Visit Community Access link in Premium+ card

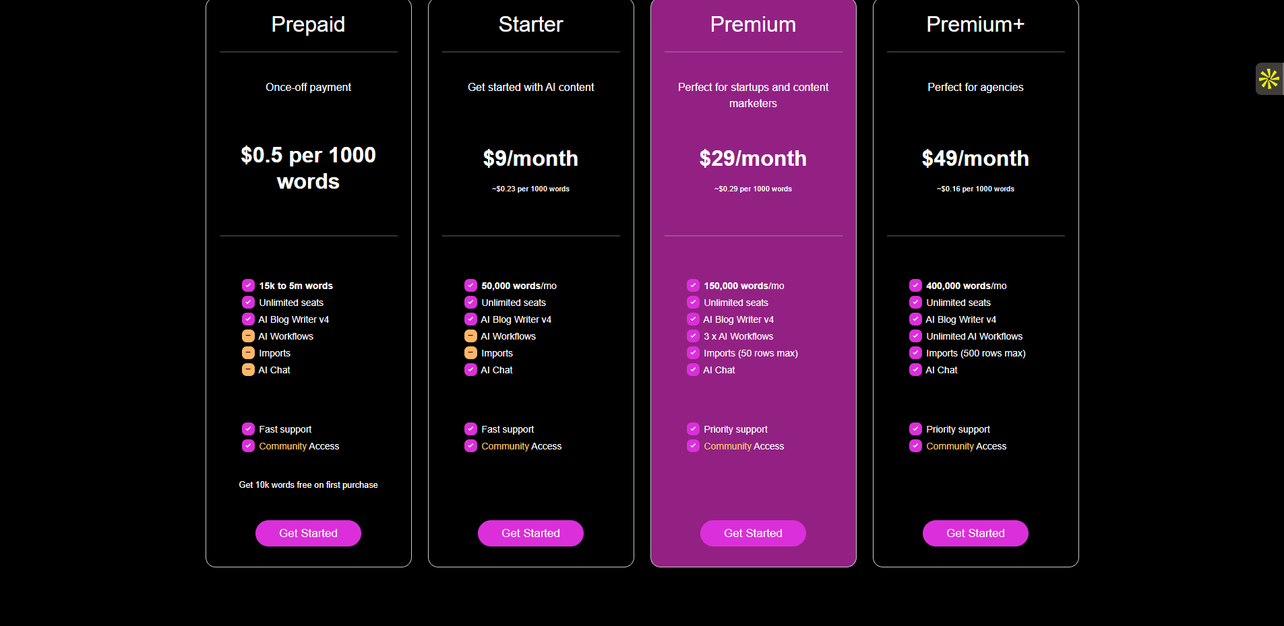pyautogui.click(x=966, y=446)
